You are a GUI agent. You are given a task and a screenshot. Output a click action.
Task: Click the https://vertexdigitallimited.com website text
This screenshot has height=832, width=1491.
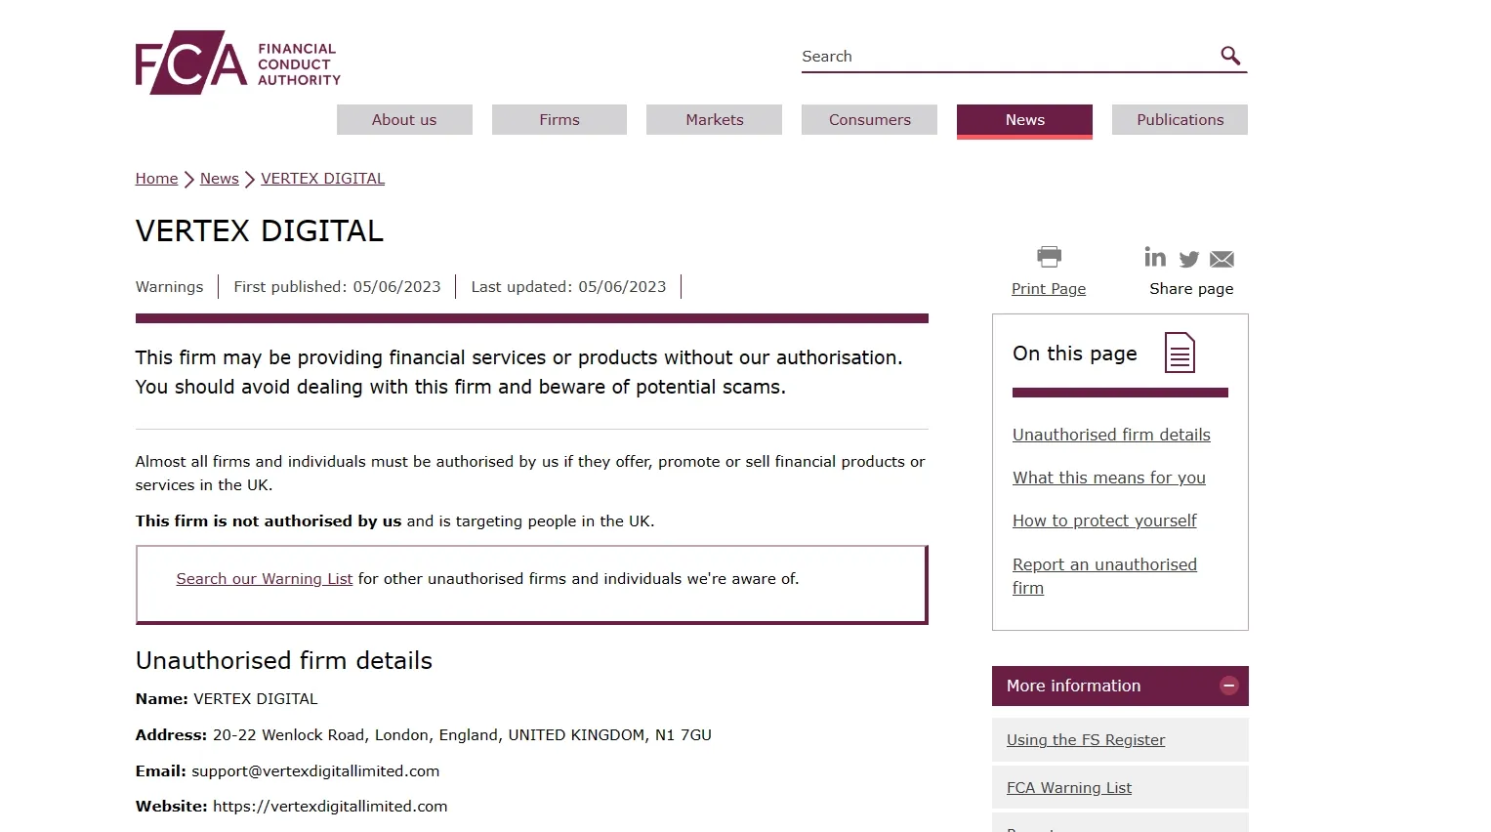pyautogui.click(x=330, y=807)
